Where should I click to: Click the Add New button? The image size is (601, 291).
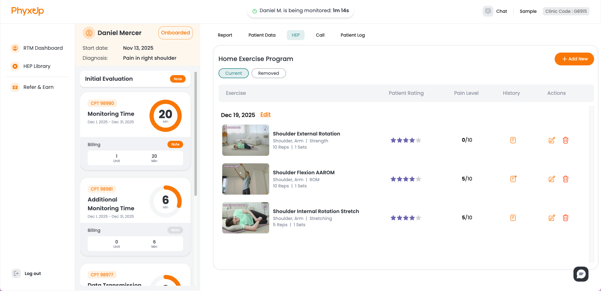(574, 59)
